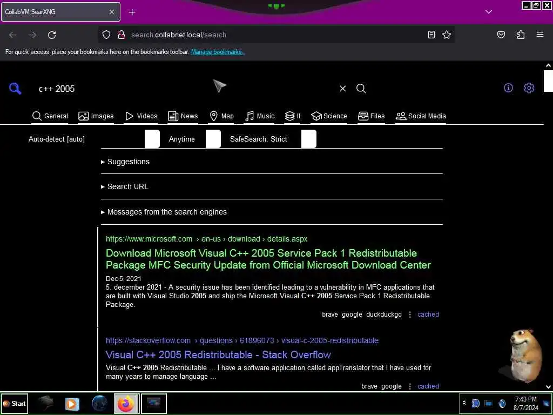The height and width of the screenshot is (415, 553).
Task: Clear the search query with X
Action: point(343,89)
